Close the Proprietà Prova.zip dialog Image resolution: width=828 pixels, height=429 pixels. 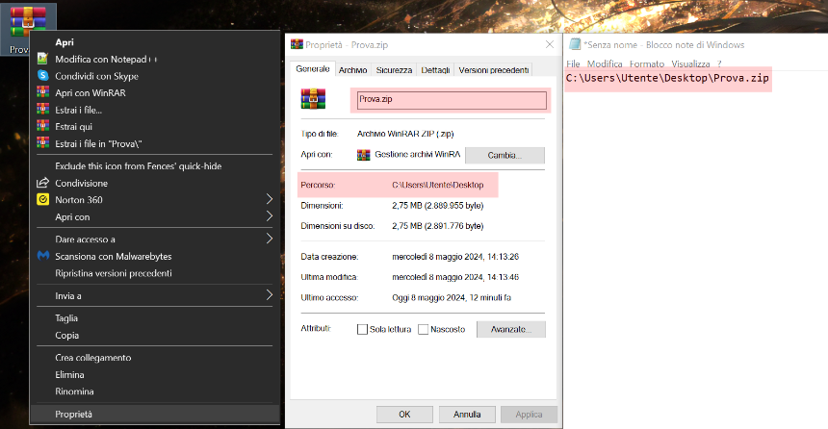(550, 44)
